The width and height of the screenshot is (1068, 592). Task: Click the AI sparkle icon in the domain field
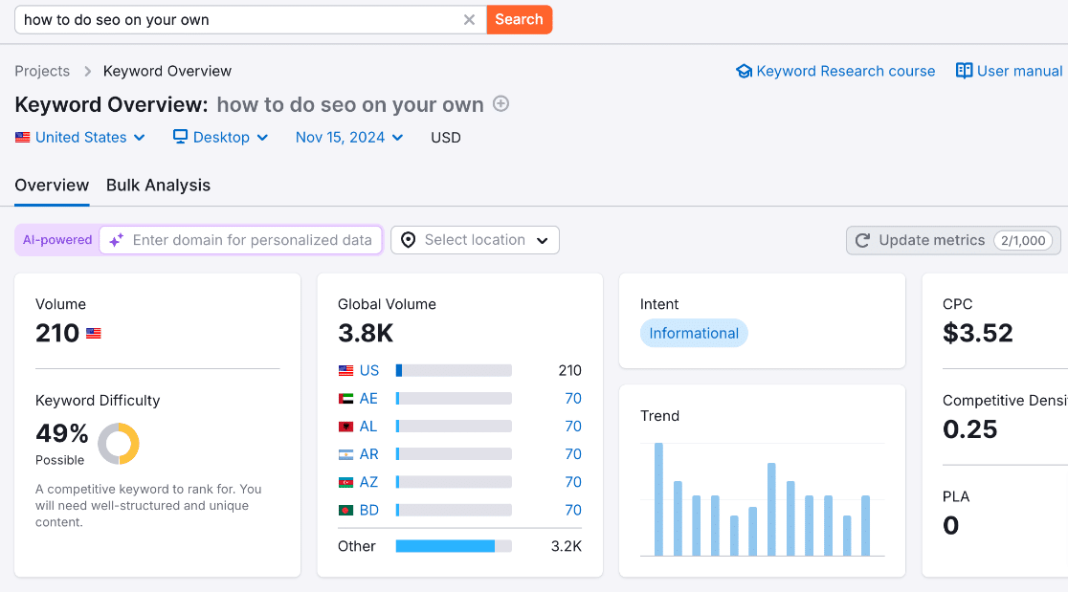pyautogui.click(x=116, y=240)
